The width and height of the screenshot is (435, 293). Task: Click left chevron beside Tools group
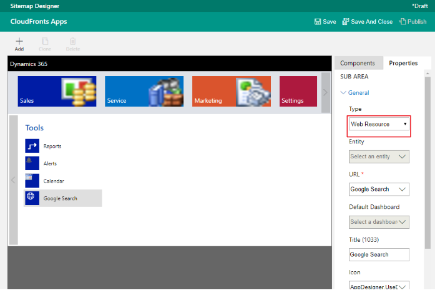click(x=13, y=180)
